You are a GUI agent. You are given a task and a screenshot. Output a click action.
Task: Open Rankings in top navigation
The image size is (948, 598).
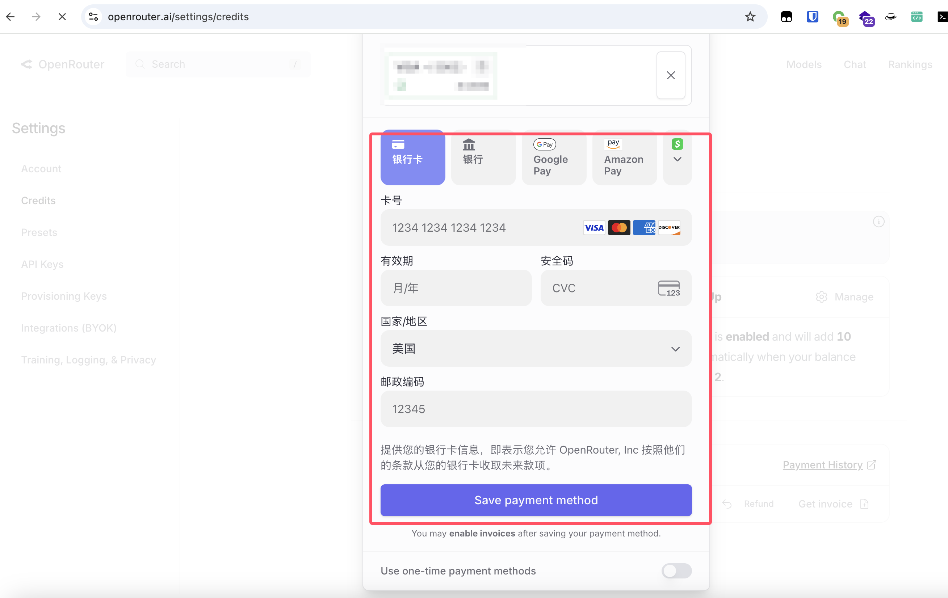910,64
